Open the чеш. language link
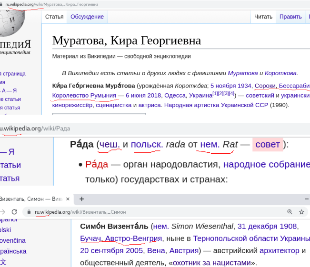The image size is (310, 267). click(110, 144)
